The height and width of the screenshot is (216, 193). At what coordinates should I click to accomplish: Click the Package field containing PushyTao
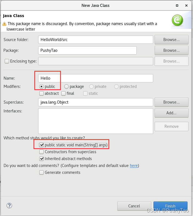coord(87,50)
